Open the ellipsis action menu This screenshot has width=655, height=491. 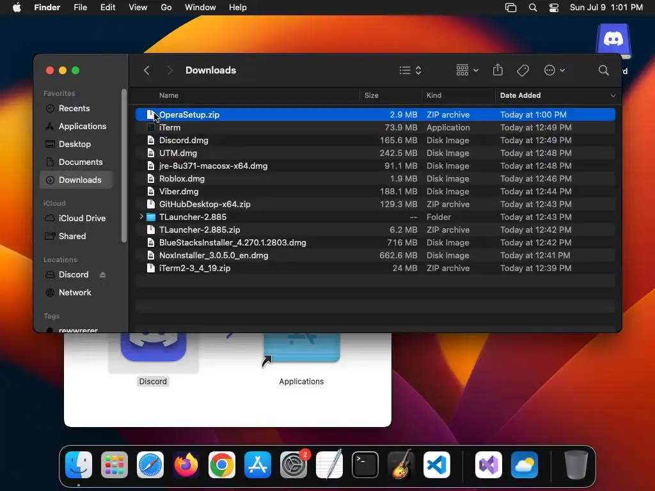pyautogui.click(x=555, y=70)
